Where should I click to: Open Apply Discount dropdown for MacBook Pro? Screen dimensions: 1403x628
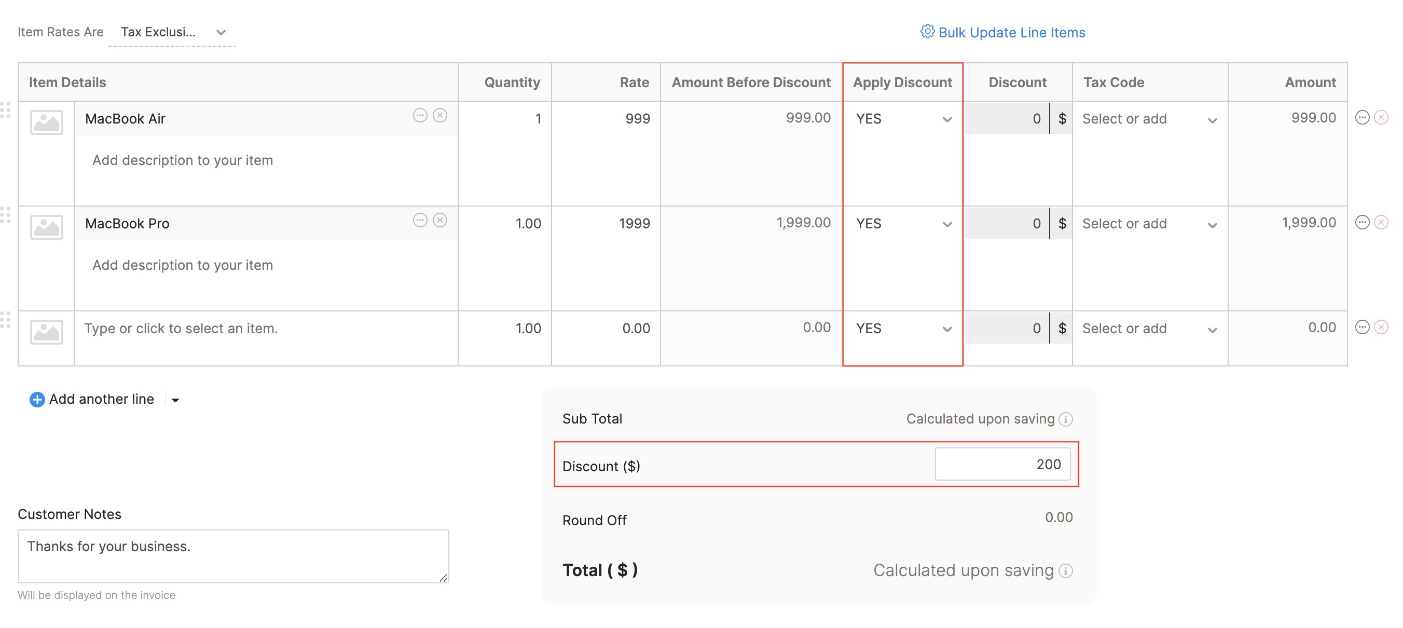903,224
